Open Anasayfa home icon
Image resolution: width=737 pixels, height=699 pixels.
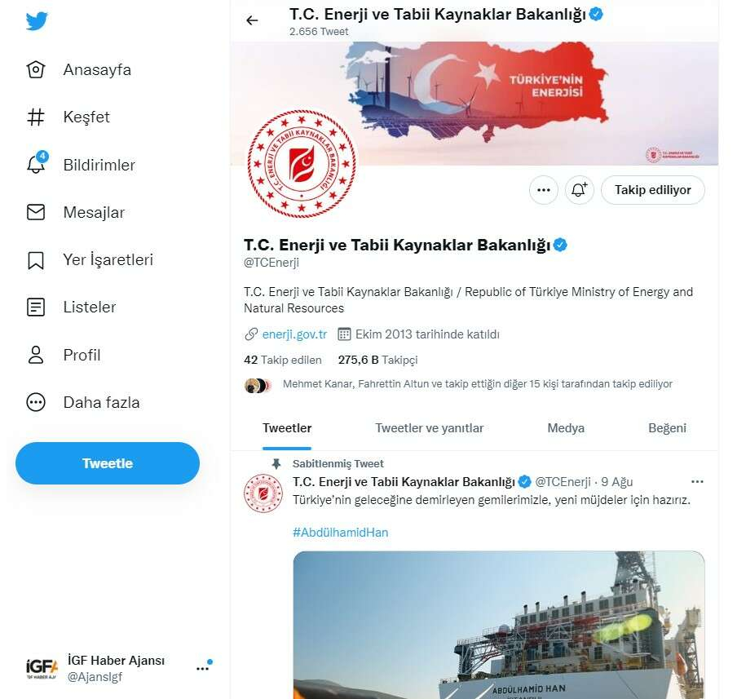(x=36, y=69)
